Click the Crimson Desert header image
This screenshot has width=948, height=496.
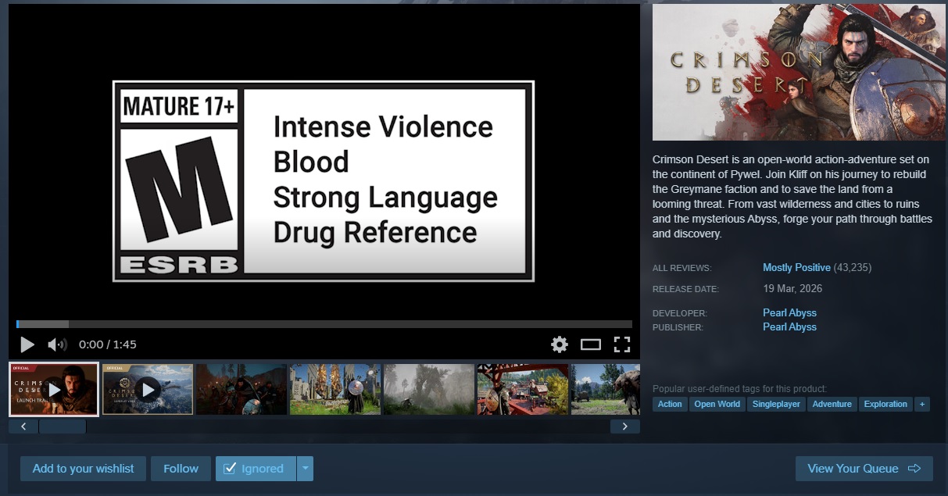click(x=799, y=72)
